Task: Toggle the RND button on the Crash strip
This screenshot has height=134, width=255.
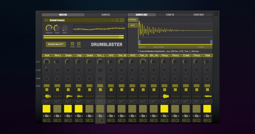Action: point(186,86)
